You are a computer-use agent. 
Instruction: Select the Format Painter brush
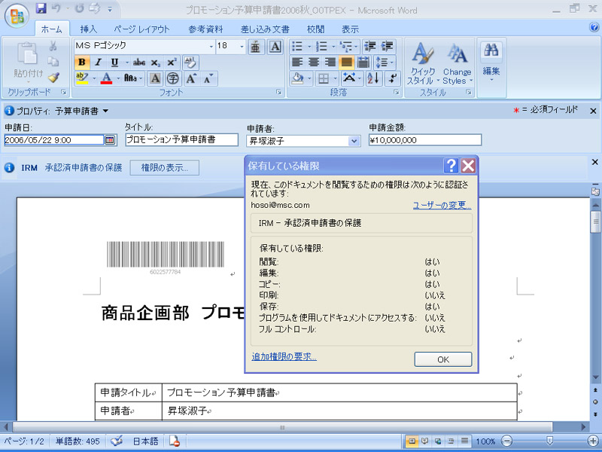pyautogui.click(x=53, y=78)
